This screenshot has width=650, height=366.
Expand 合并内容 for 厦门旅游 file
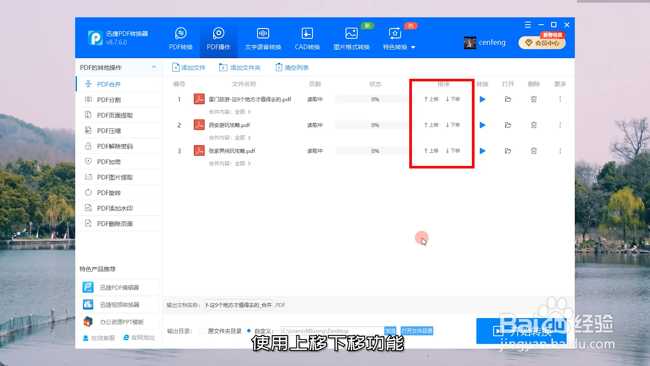(x=250, y=111)
